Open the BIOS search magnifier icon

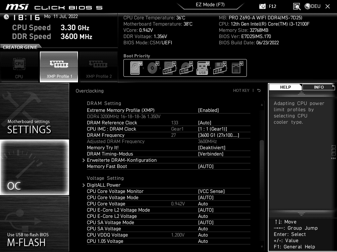click(x=297, y=7)
